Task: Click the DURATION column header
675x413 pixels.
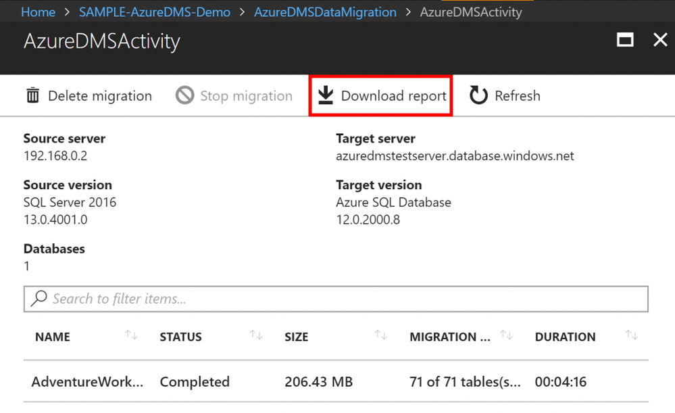Action: click(566, 337)
